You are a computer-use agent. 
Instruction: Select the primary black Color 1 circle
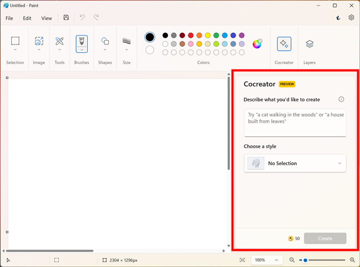point(149,37)
